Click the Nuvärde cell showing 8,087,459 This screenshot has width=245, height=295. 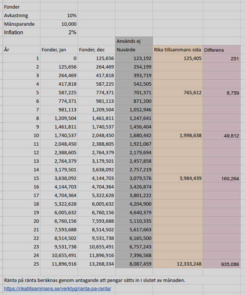[134, 264]
